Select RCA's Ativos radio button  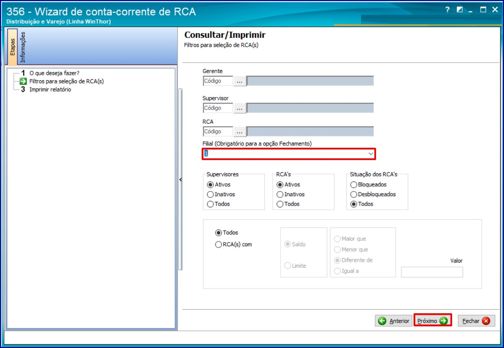[280, 185]
